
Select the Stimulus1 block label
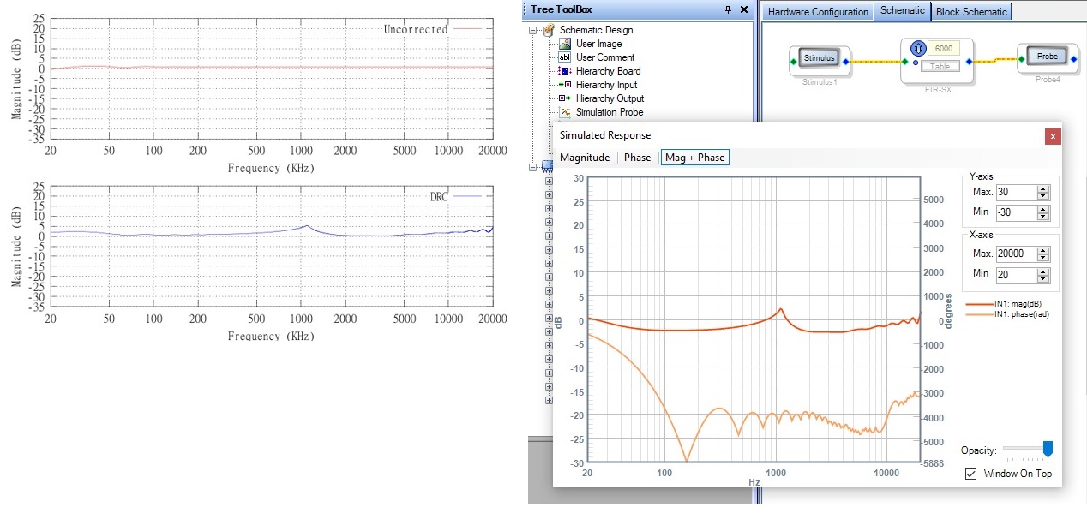[x=820, y=82]
